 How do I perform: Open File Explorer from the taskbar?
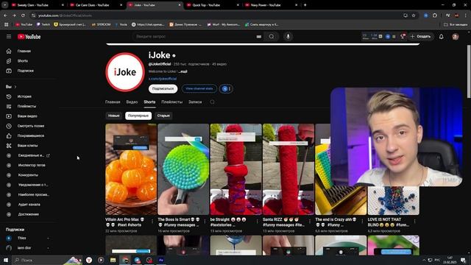point(113,260)
